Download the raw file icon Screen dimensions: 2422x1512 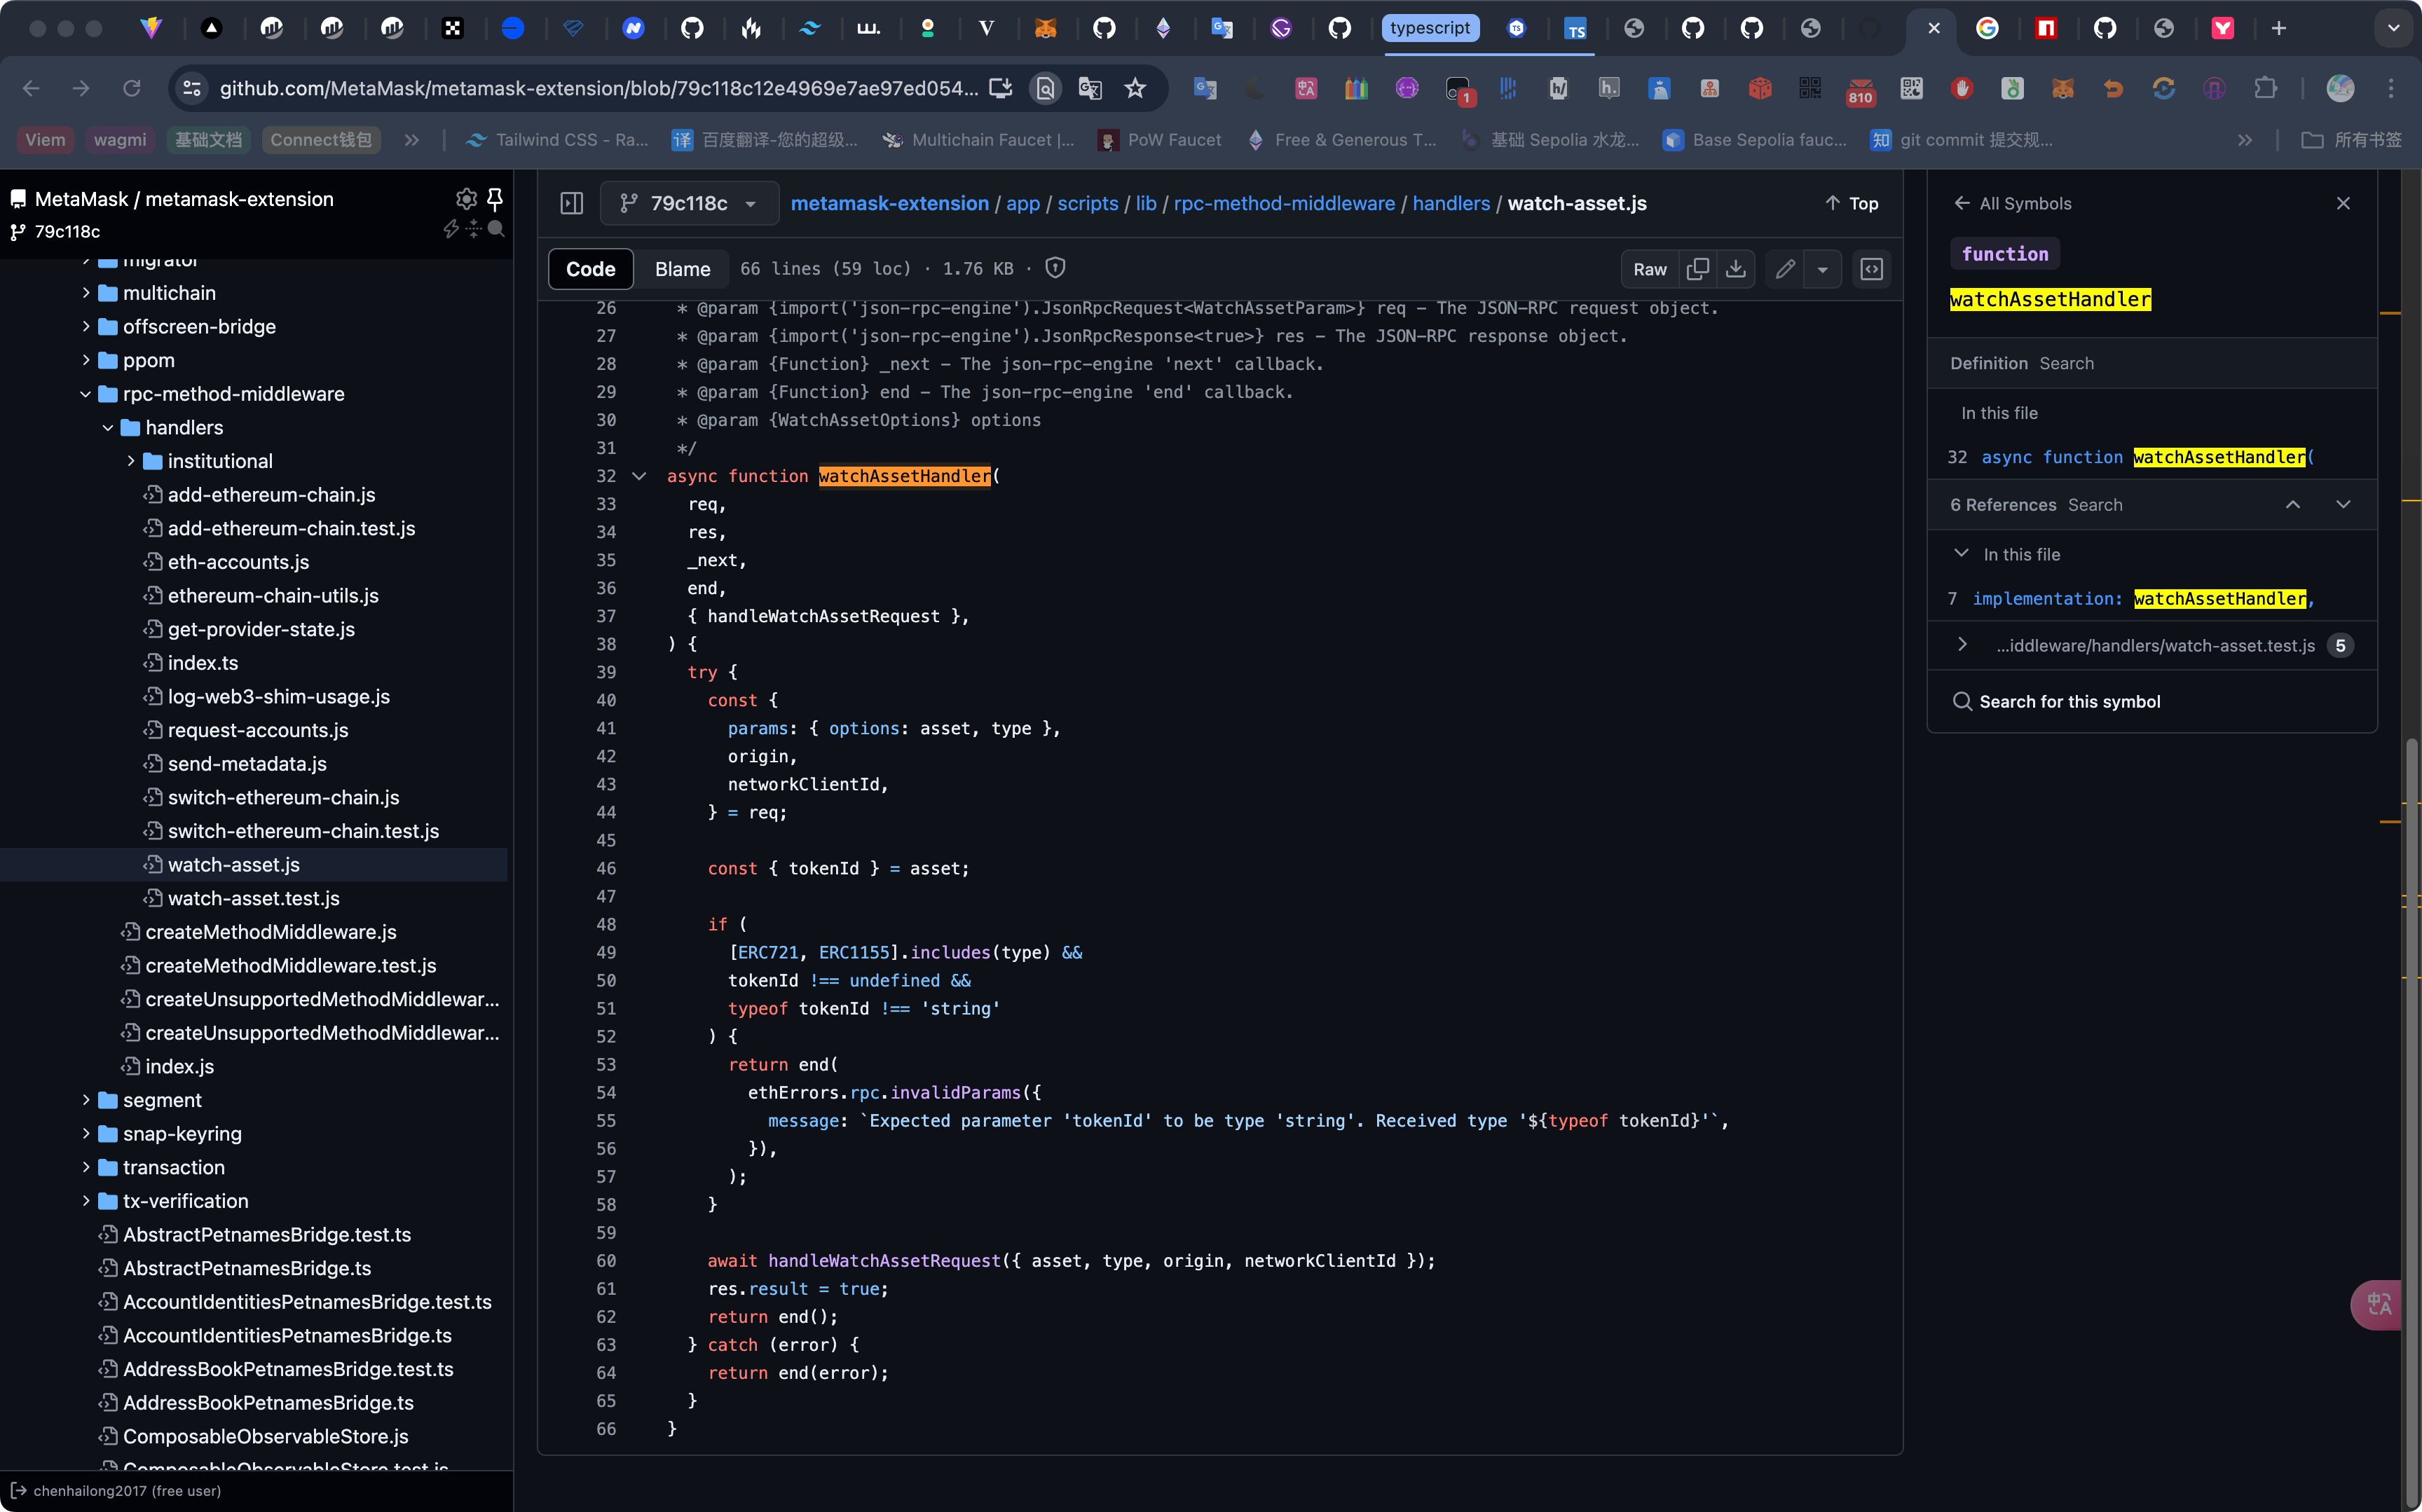1736,269
